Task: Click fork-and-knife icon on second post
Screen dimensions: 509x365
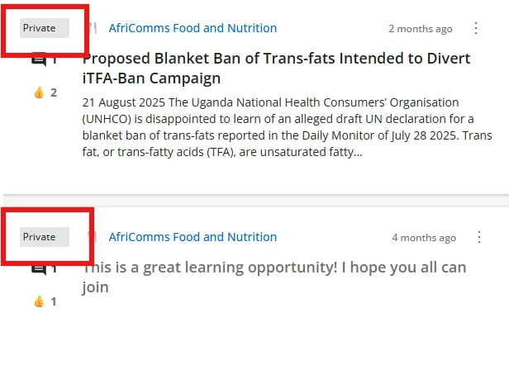Action: tap(93, 237)
